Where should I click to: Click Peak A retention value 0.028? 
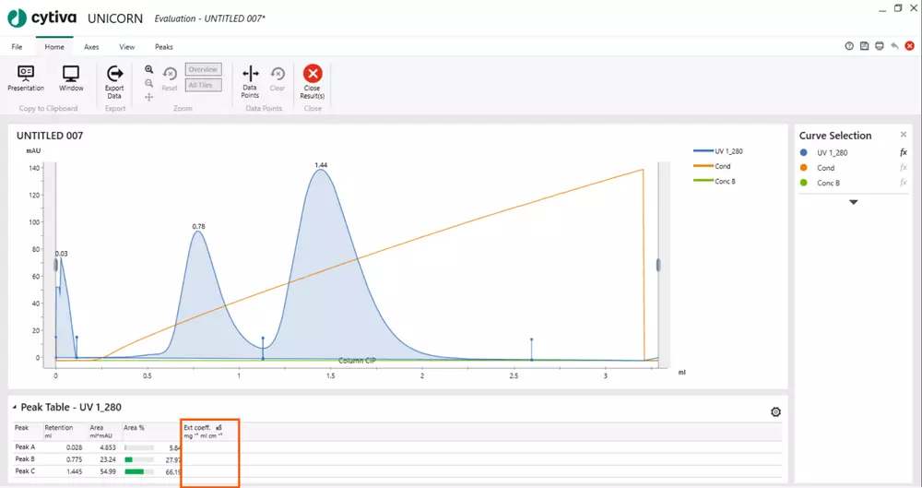click(x=74, y=447)
